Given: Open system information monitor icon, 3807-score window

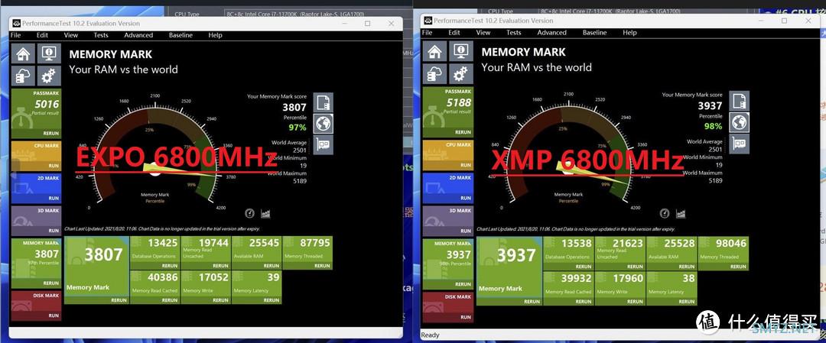Looking at the screenshot, I should (49, 53).
